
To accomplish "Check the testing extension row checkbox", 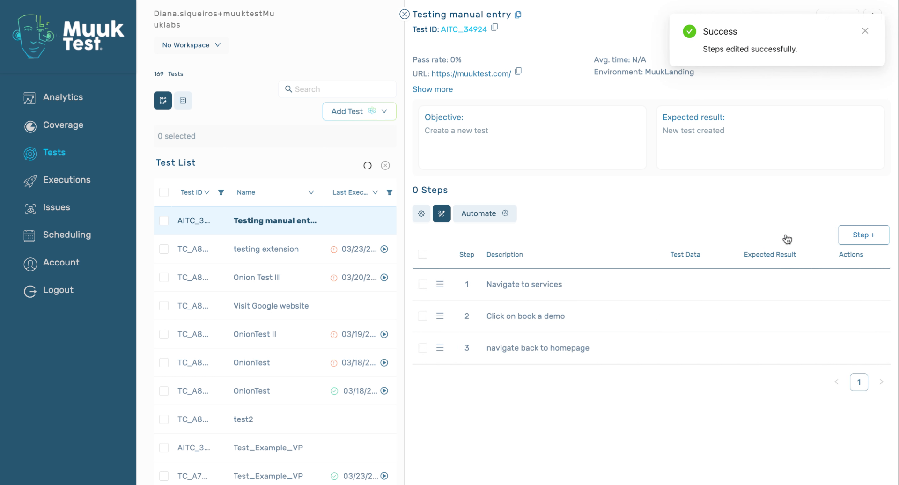I will [164, 249].
